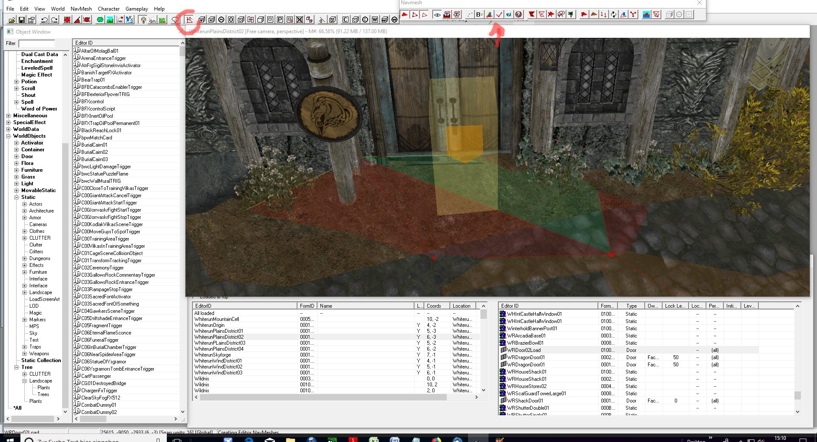Click the cell list horizontal scrollbar
Viewport: 817px width, 442px height.
coord(323,397)
